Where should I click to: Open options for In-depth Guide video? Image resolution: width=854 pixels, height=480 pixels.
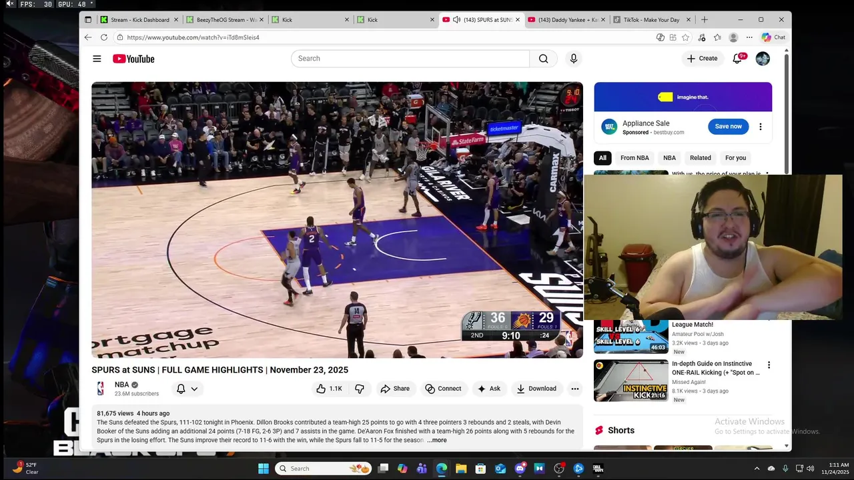point(769,365)
